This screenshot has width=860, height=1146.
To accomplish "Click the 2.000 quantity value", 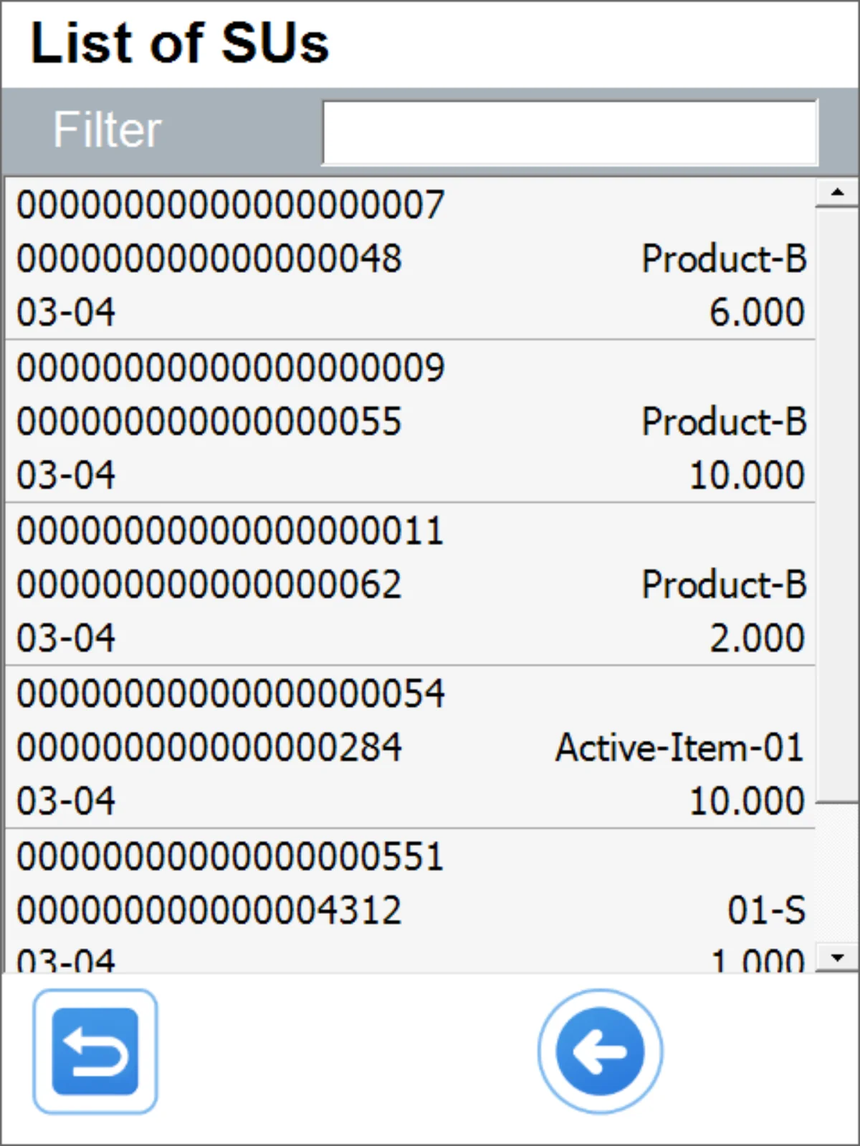I will [757, 638].
